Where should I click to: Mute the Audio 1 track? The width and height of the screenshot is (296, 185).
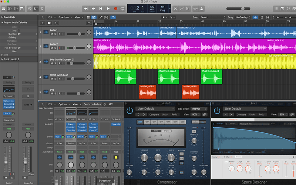coord(52,34)
